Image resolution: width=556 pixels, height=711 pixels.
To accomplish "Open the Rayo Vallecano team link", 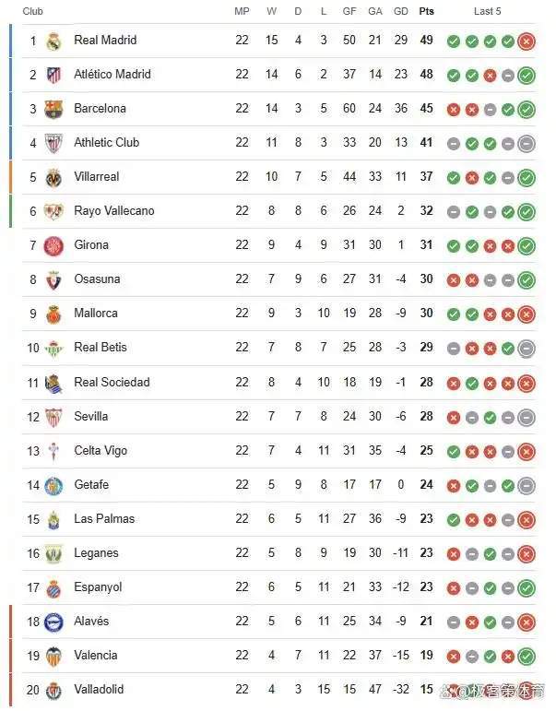I will click(113, 210).
